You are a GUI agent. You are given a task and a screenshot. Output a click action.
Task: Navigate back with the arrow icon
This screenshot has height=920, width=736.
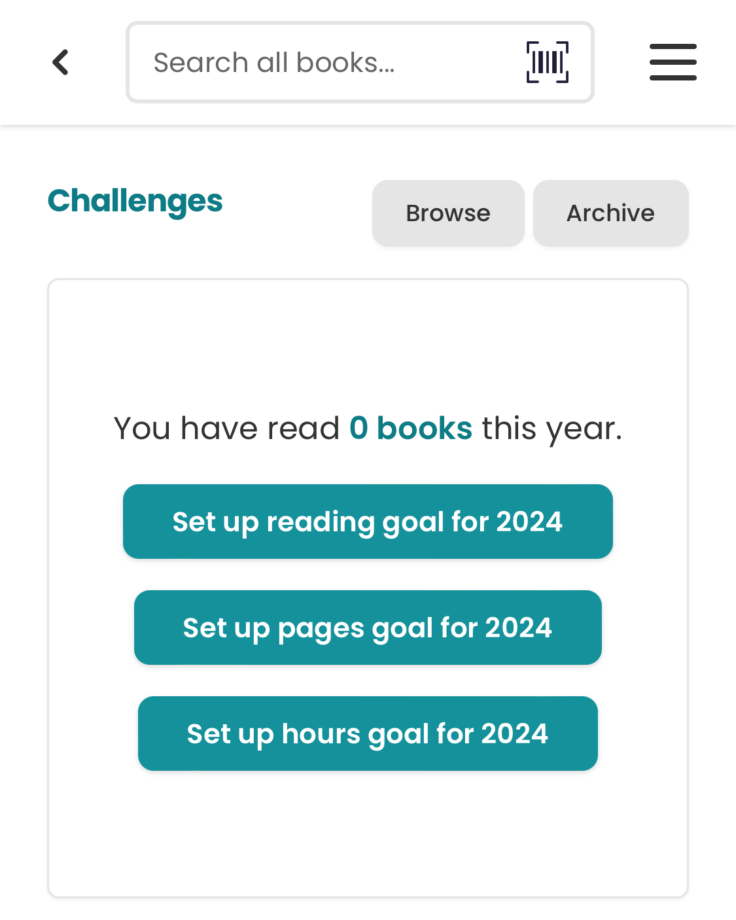pyautogui.click(x=60, y=62)
